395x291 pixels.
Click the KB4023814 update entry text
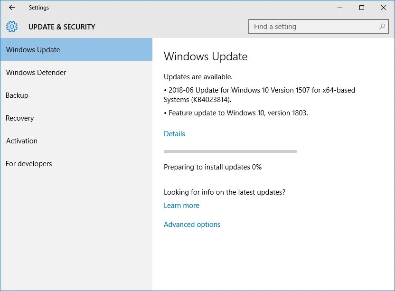coord(260,95)
